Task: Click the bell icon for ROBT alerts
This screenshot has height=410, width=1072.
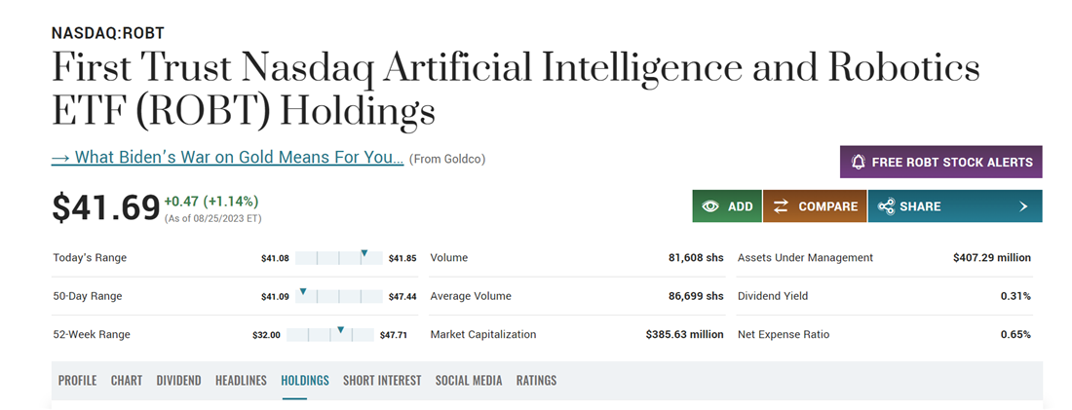Action: (859, 163)
